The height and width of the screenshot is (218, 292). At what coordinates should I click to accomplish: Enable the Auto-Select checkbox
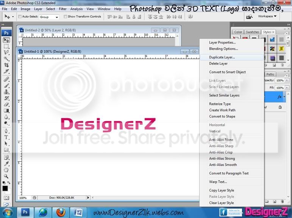pyautogui.click(x=20, y=17)
